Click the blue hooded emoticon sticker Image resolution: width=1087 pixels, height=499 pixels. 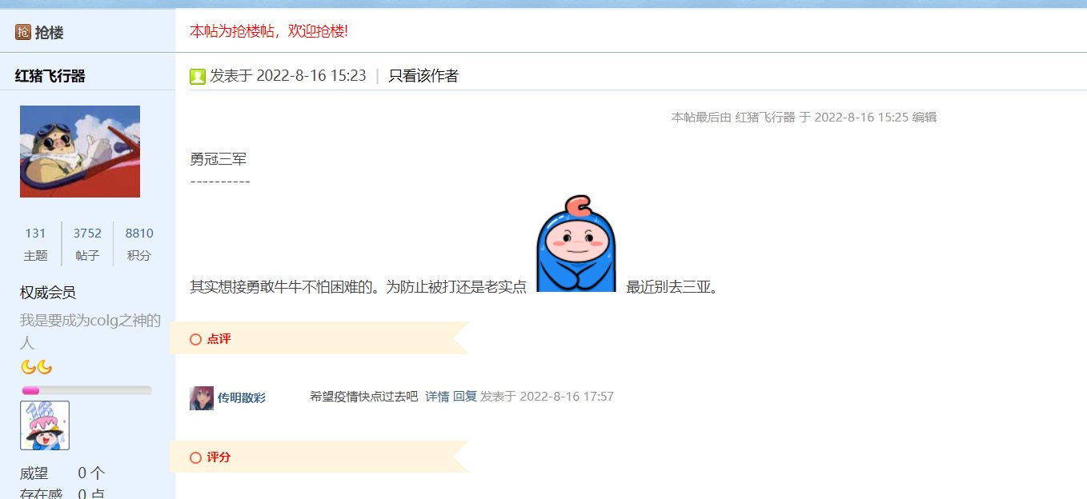(x=576, y=243)
